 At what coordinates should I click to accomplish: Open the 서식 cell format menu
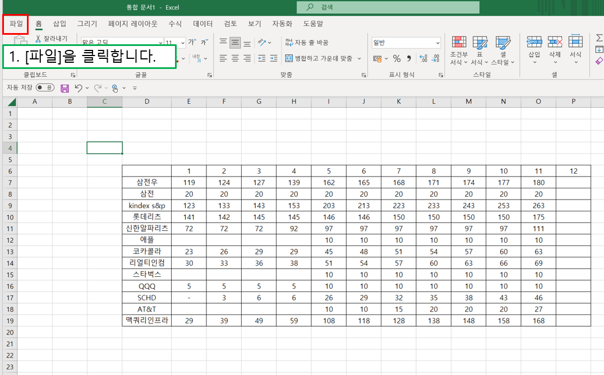575,50
